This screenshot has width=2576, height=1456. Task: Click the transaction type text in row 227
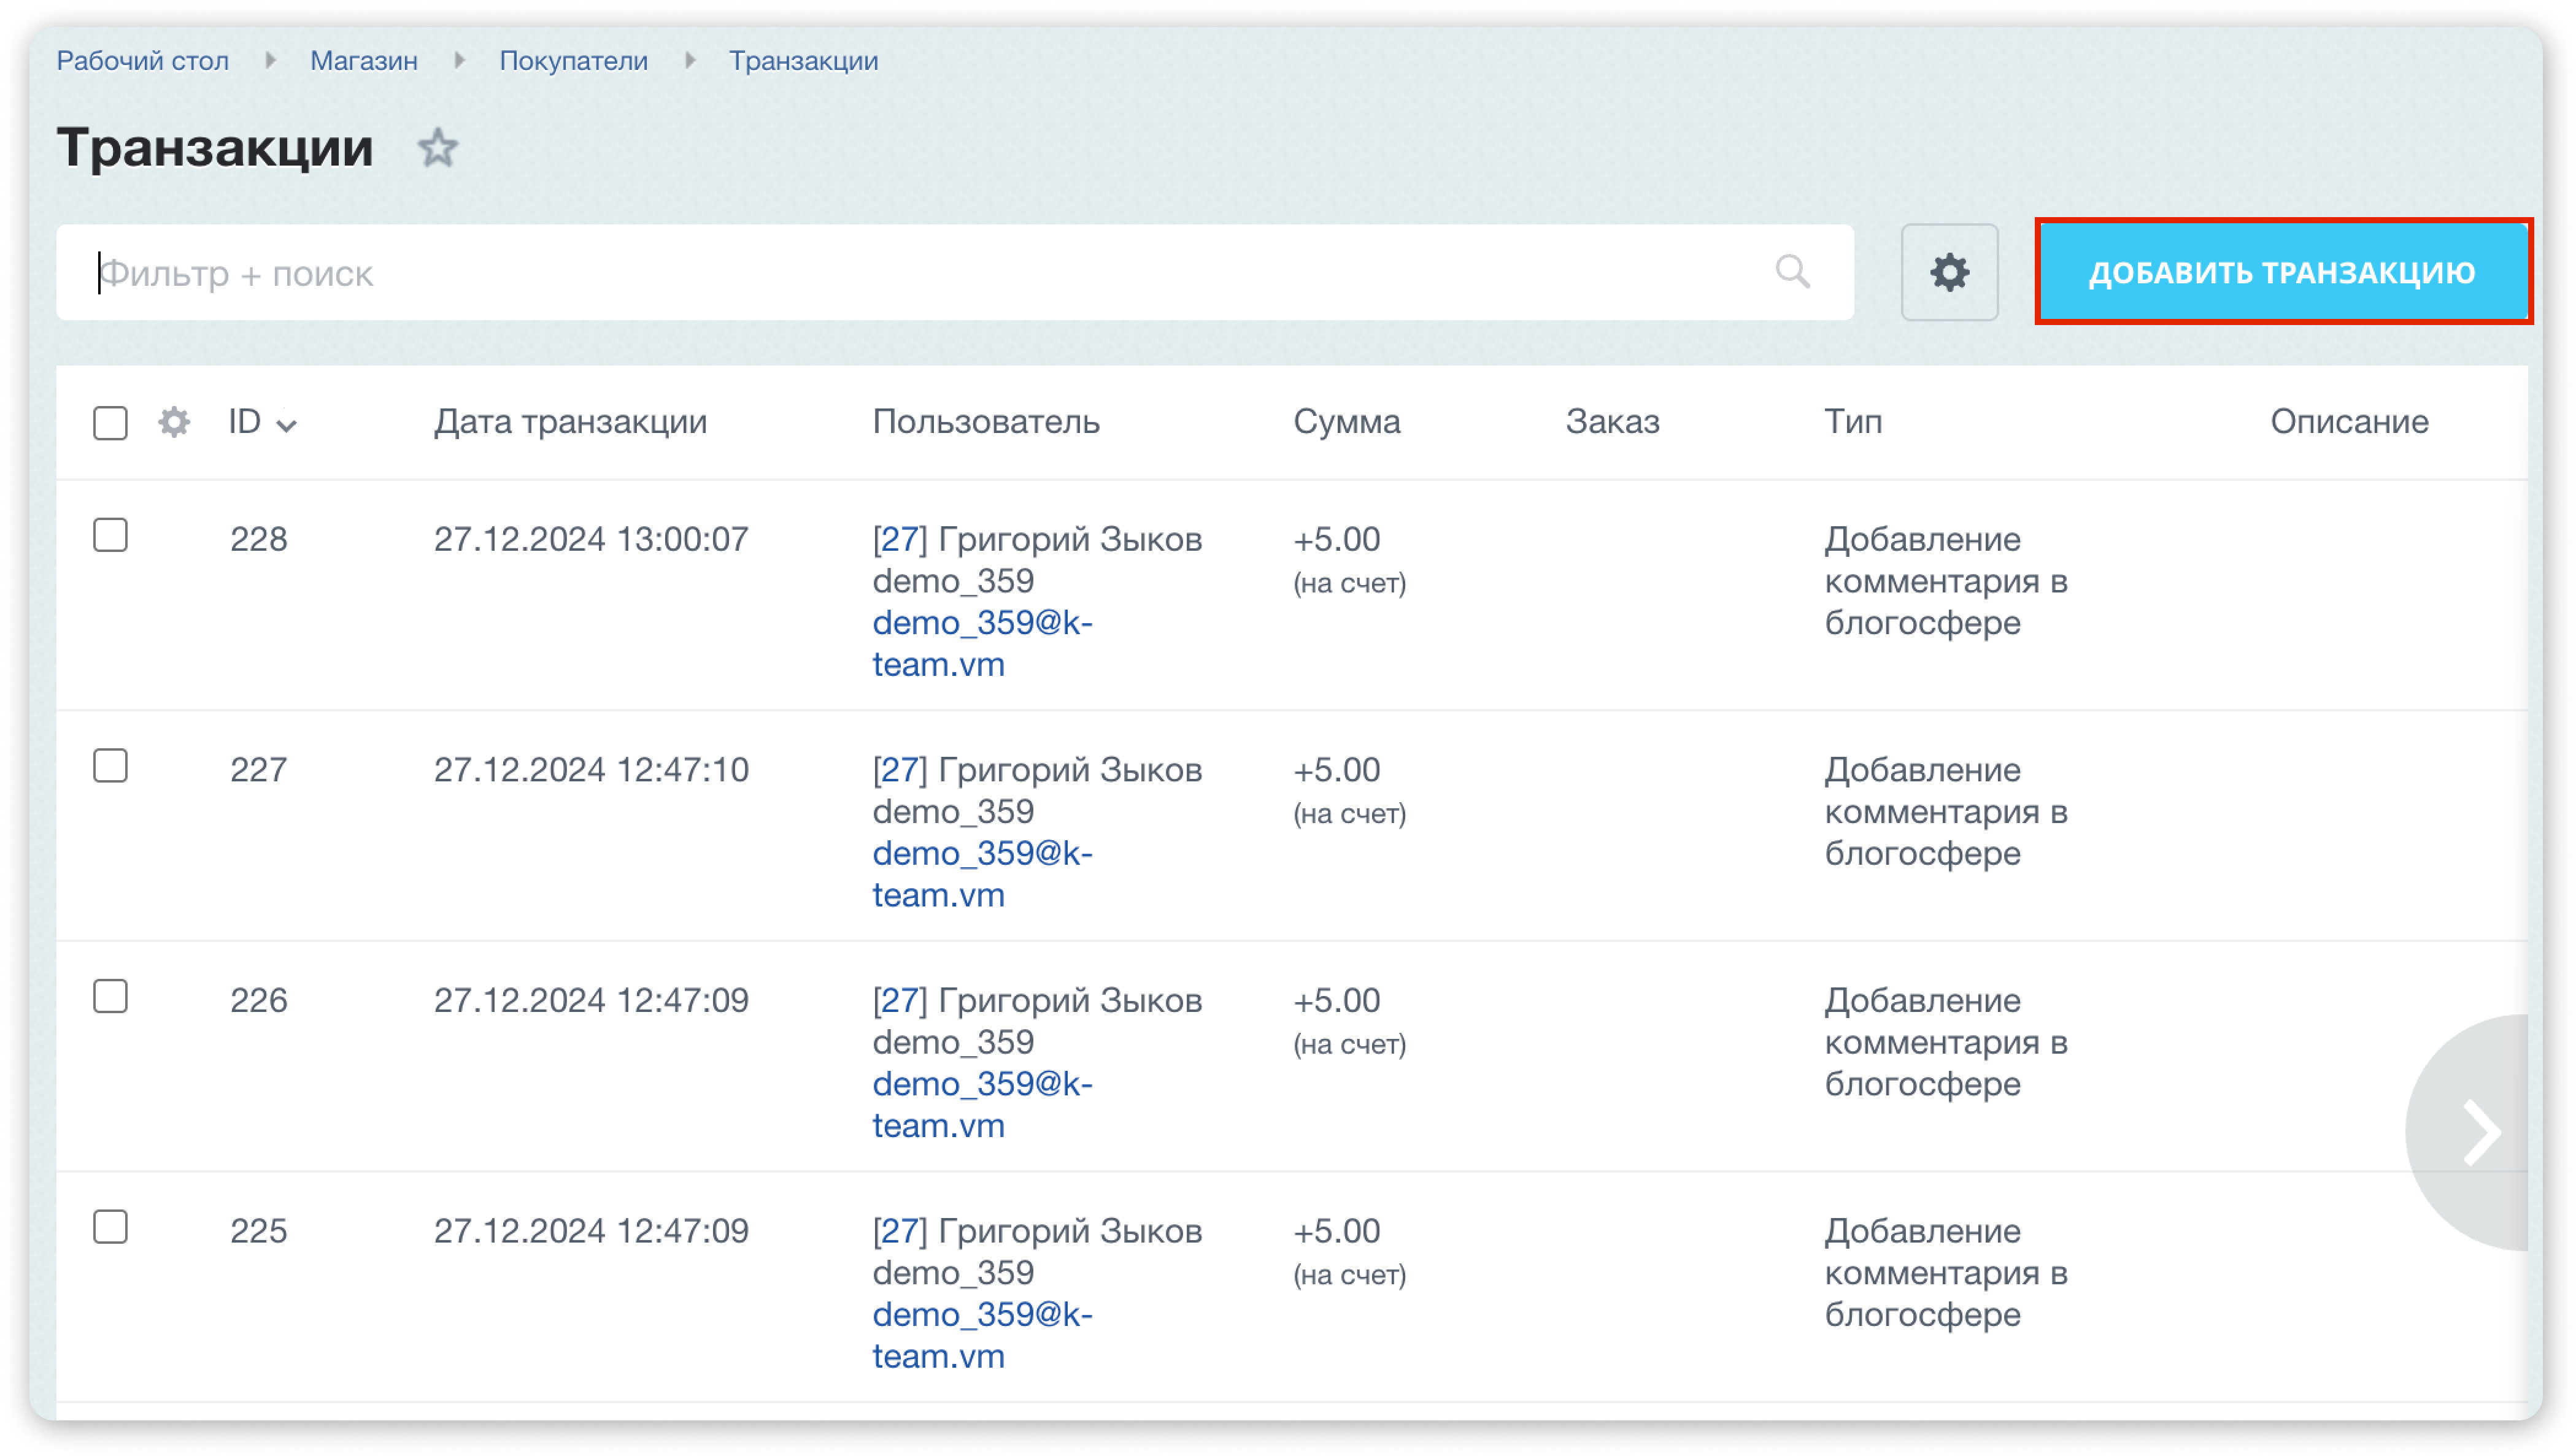click(x=1946, y=811)
